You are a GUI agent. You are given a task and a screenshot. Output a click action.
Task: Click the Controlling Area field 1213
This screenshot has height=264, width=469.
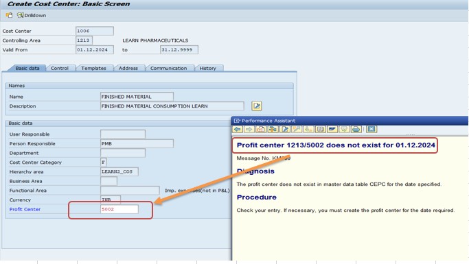tap(84, 40)
